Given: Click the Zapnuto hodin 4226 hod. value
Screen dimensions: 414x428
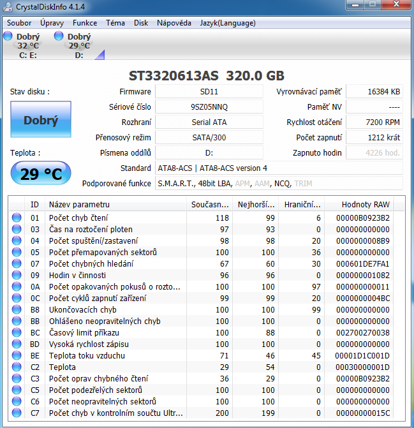Looking at the screenshot, I should [x=374, y=152].
